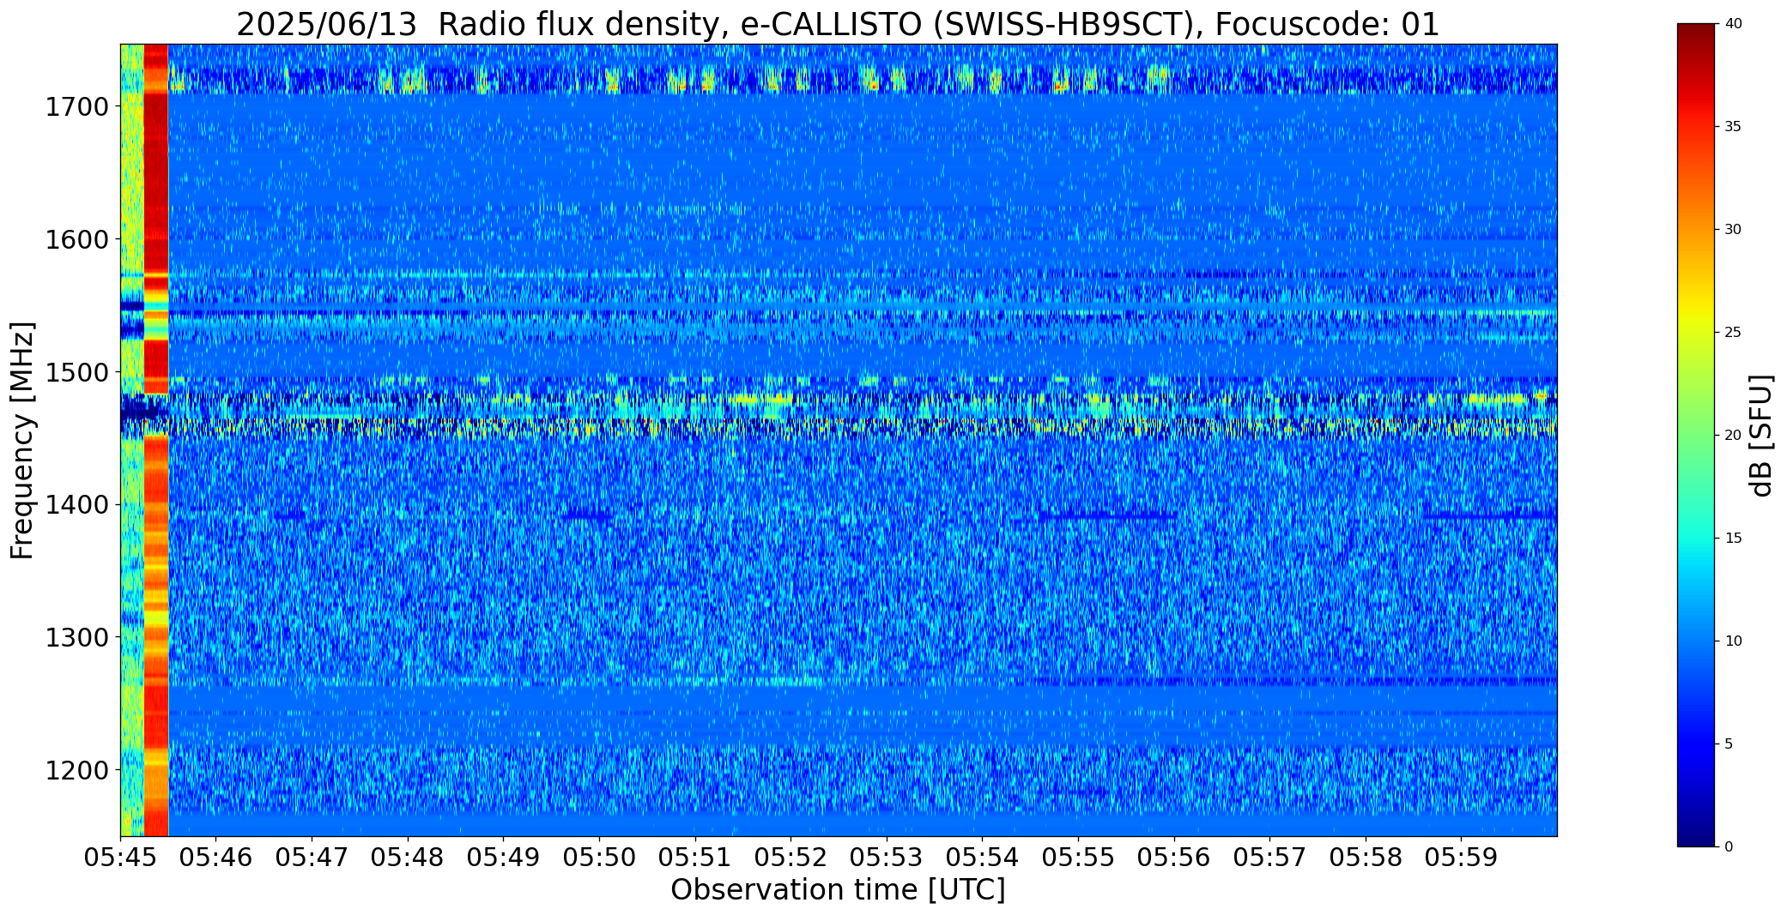
Task: Click the colorbar tick label 25
Action: click(x=1733, y=333)
